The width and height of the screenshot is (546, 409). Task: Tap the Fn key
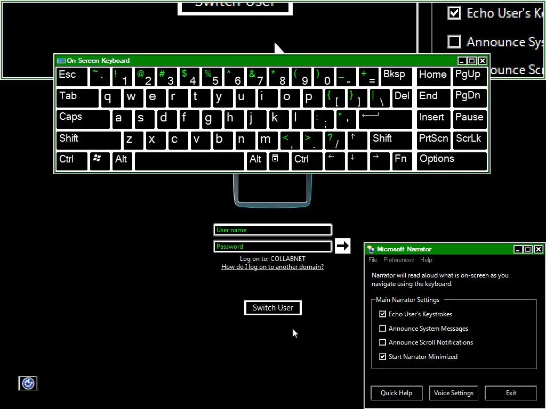tap(402, 161)
